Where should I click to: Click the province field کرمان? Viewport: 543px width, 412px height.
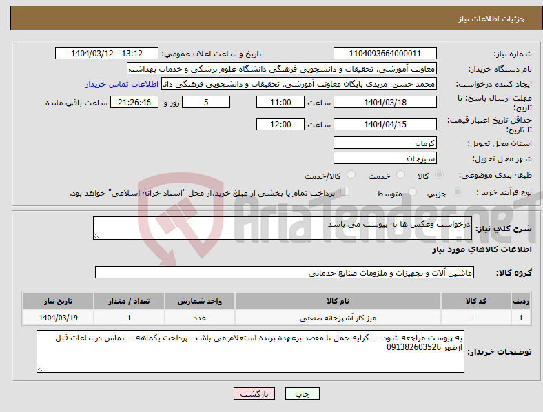pyautogui.click(x=385, y=143)
